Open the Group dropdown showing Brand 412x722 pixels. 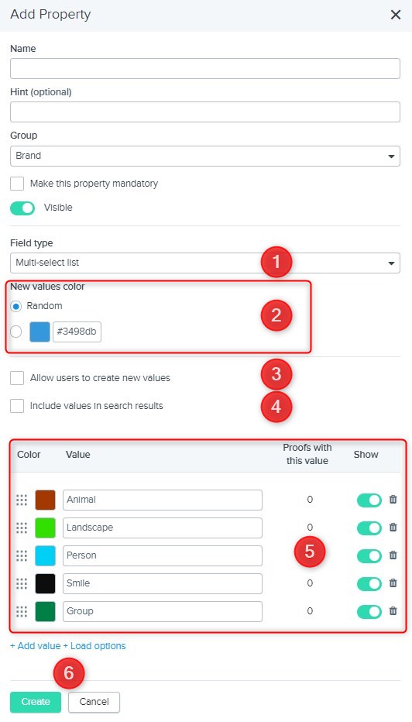coord(205,156)
